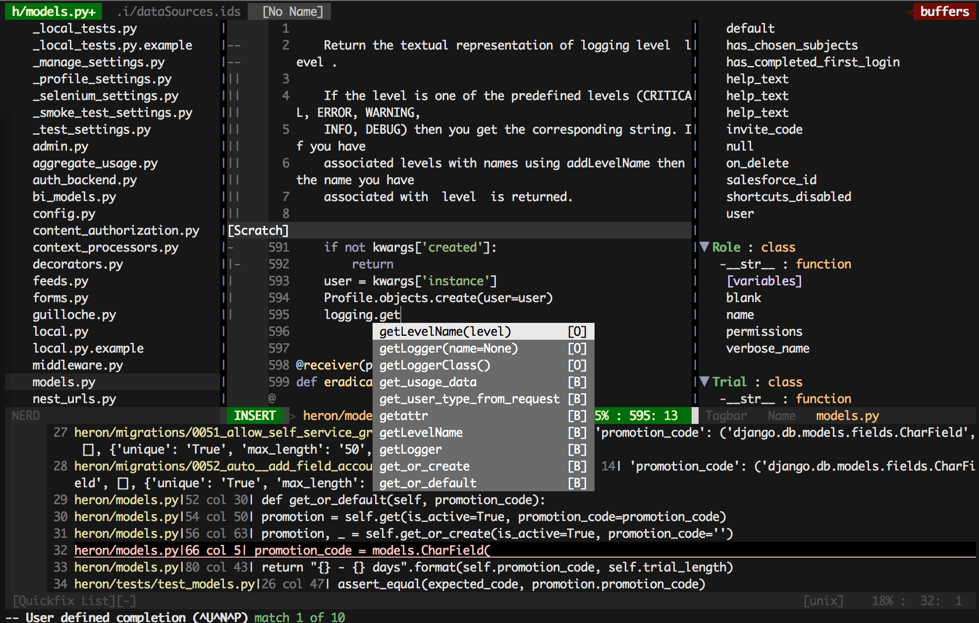Click the INSERT mode indicator

(255, 415)
